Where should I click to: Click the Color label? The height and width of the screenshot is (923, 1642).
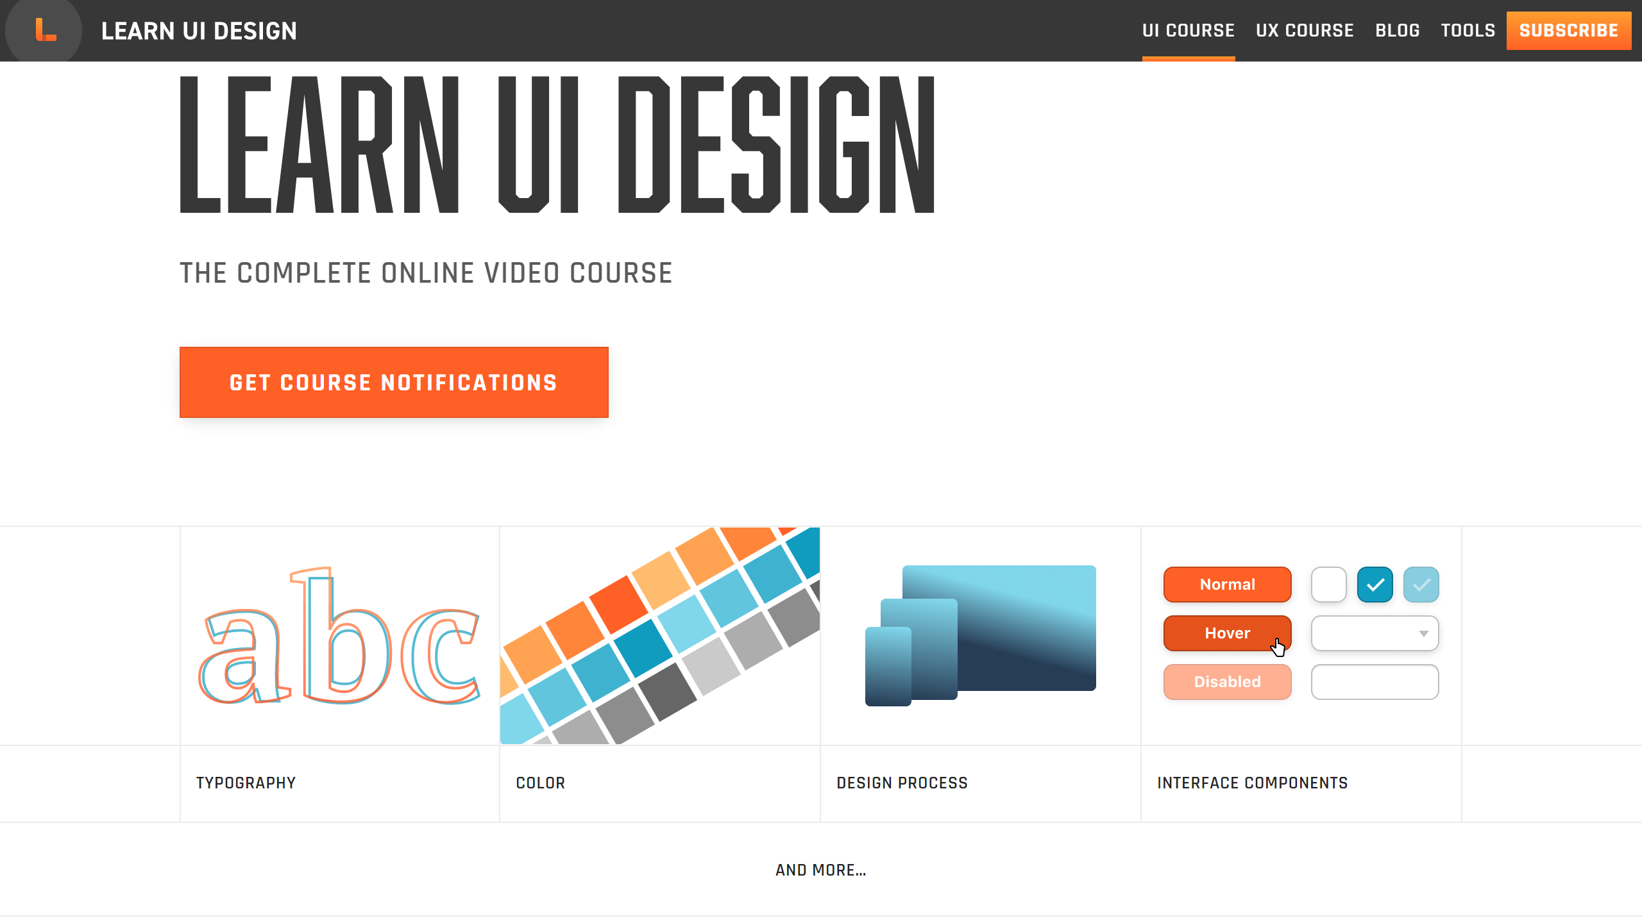541,783
